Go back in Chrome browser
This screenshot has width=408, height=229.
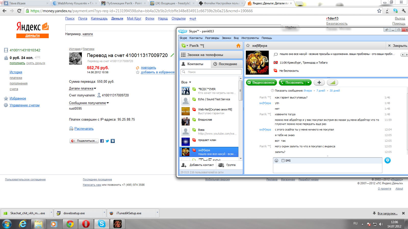(x=4, y=11)
